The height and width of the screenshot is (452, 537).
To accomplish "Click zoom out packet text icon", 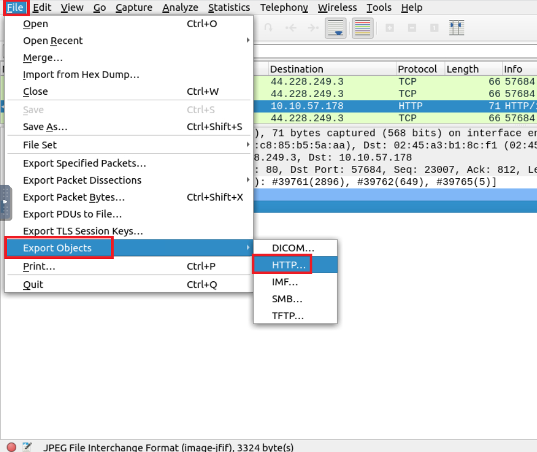I will click(412, 28).
